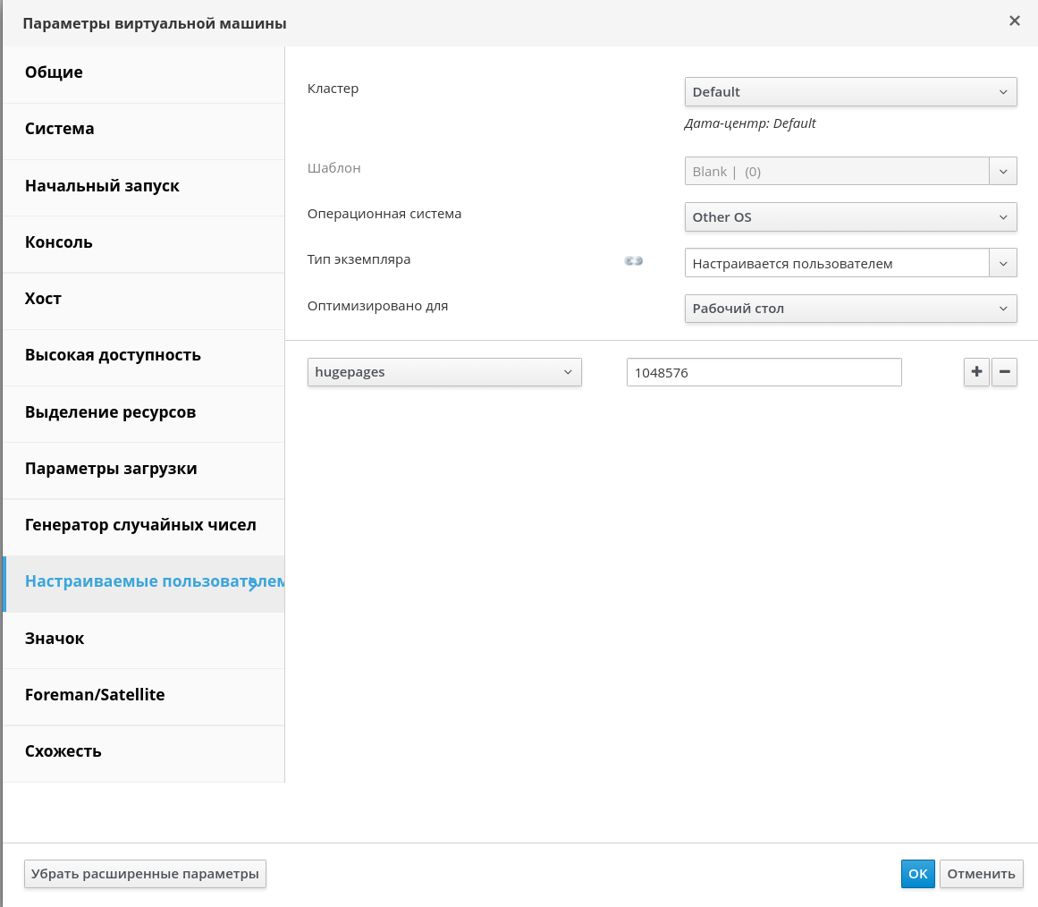
Task: Click the hugepages value field with 1048576
Action: [764, 372]
